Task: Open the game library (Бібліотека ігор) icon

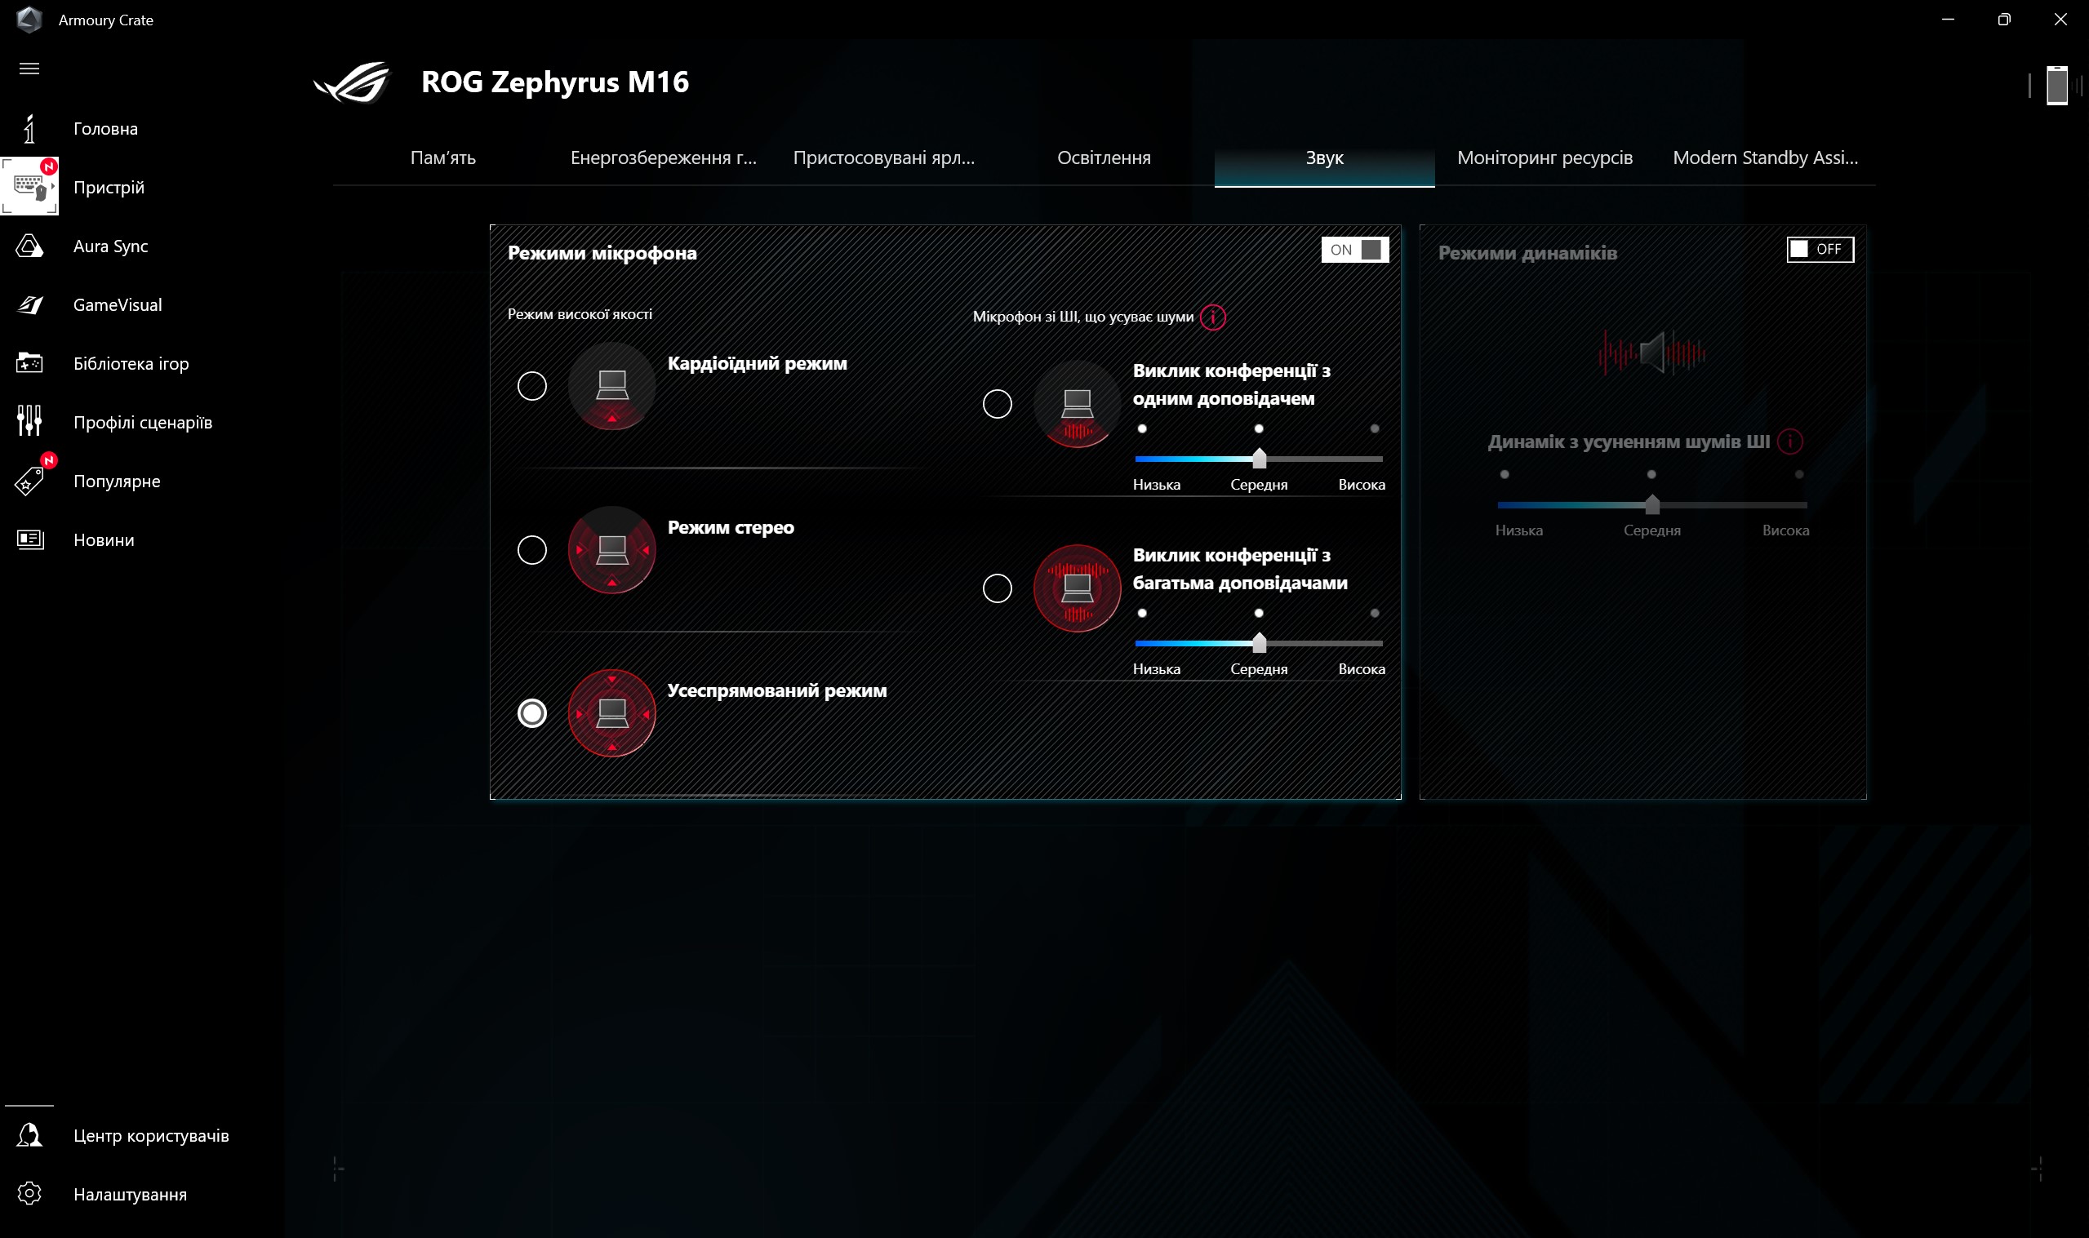Action: pyautogui.click(x=29, y=363)
